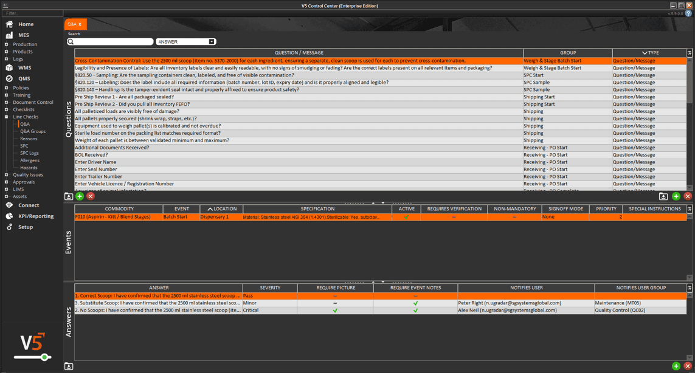Toggle Active checkmark for F010 event

[x=406, y=217]
